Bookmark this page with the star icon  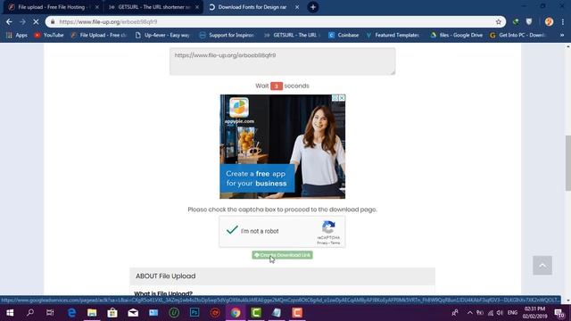pos(499,21)
